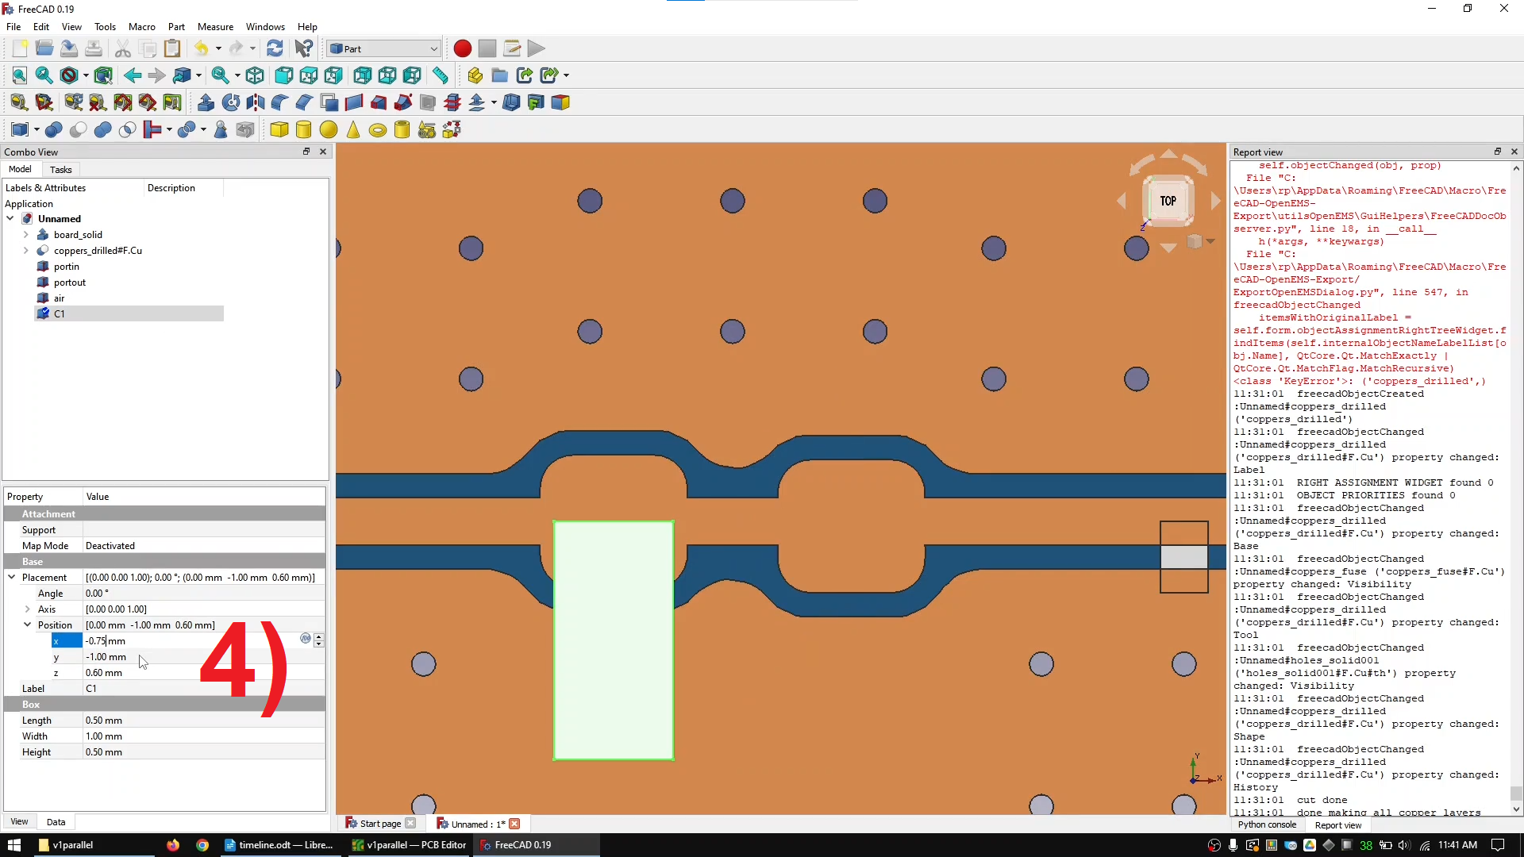Execute the macro with the play button
The width and height of the screenshot is (1524, 857).
pyautogui.click(x=537, y=48)
